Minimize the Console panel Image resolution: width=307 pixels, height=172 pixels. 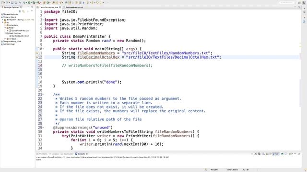295,154
